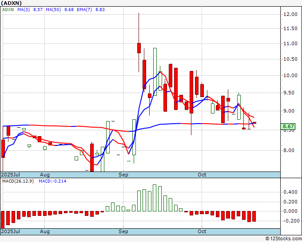Click the (ADXN) chart title

coord(11,3)
